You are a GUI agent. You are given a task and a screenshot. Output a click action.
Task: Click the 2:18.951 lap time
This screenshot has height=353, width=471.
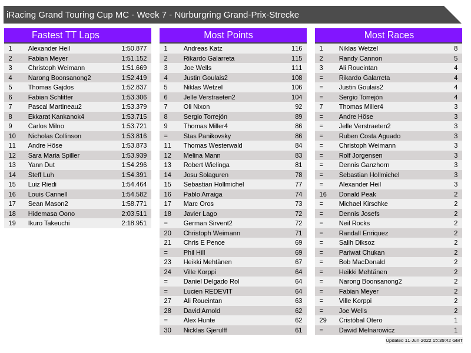tap(134, 223)
